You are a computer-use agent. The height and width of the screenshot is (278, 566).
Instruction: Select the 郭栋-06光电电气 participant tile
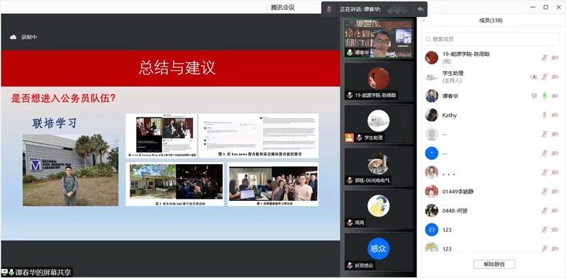pos(378,166)
